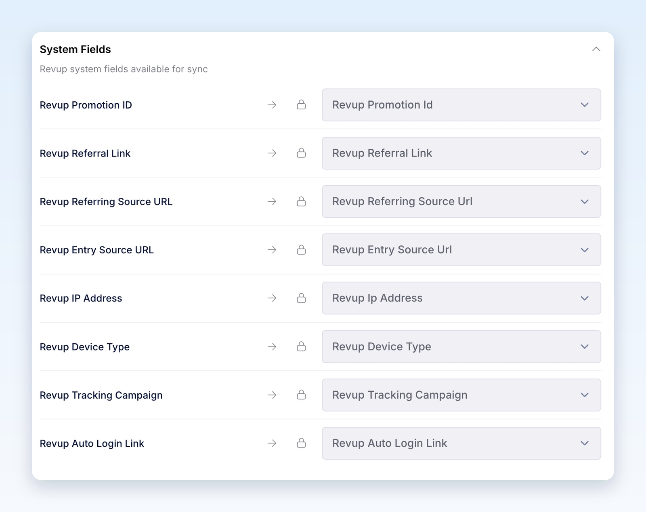Click lock icon for Revup Tracking Campaign
This screenshot has width=646, height=512.
pos(301,395)
